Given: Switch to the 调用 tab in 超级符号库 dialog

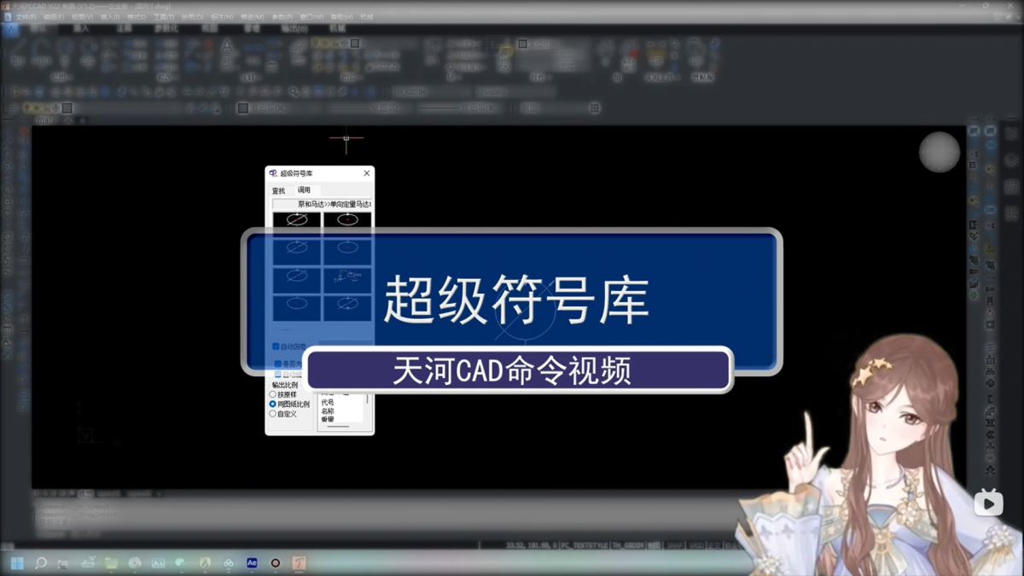Looking at the screenshot, I should pos(305,190).
